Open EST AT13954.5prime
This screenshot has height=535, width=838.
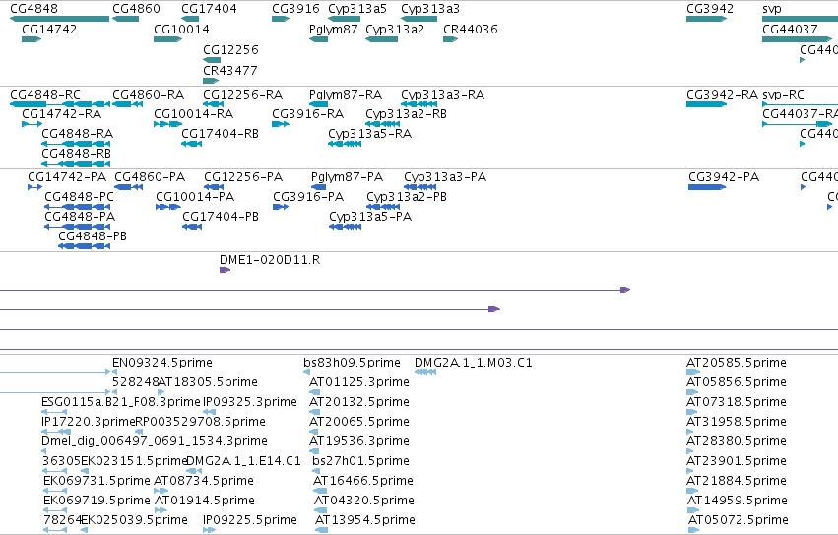[365, 520]
